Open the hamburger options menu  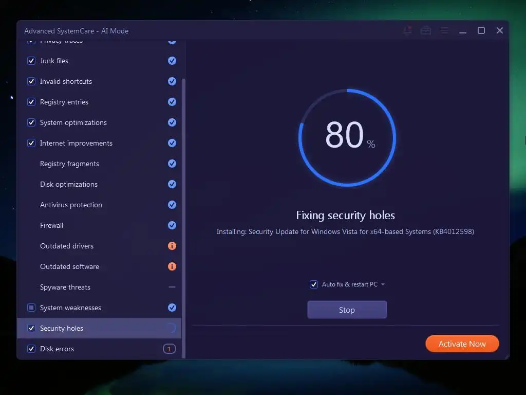pos(444,30)
